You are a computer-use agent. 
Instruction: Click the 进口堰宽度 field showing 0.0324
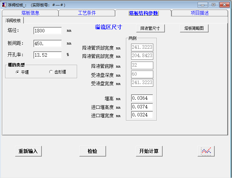[142, 115]
